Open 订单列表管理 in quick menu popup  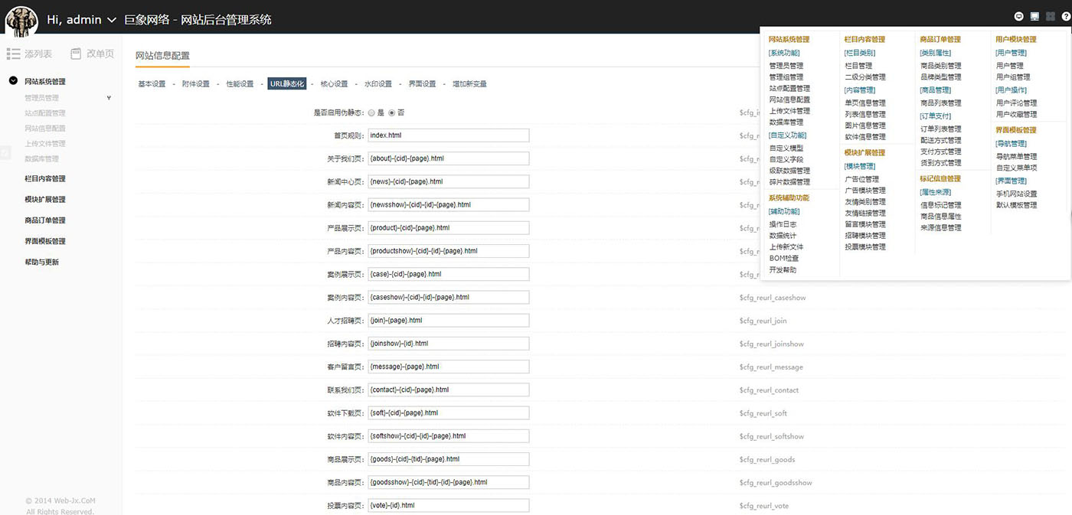tap(941, 129)
